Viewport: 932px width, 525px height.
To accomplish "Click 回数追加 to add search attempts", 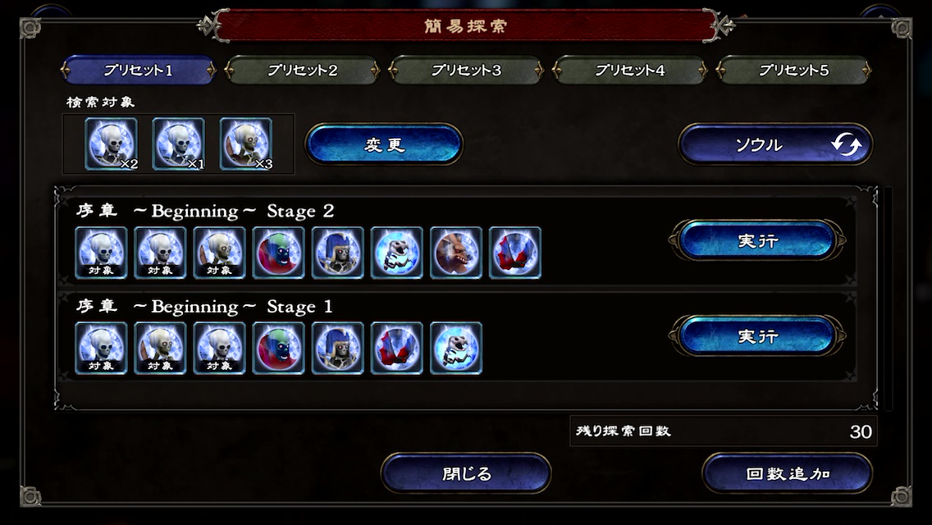I will (x=788, y=473).
